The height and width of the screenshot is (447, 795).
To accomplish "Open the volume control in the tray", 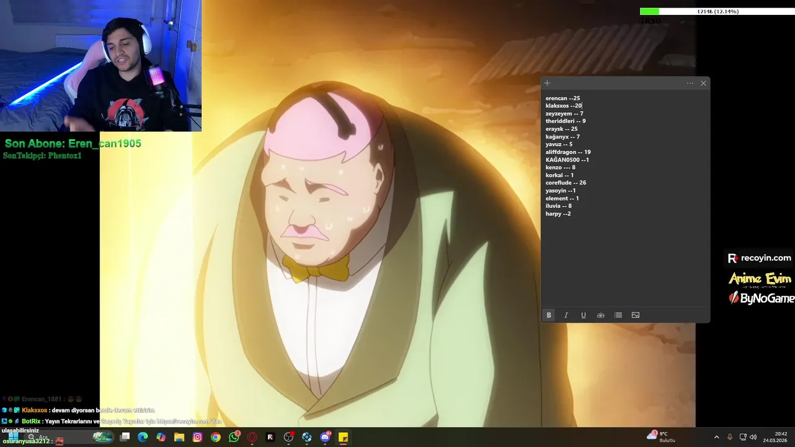I will [753, 437].
